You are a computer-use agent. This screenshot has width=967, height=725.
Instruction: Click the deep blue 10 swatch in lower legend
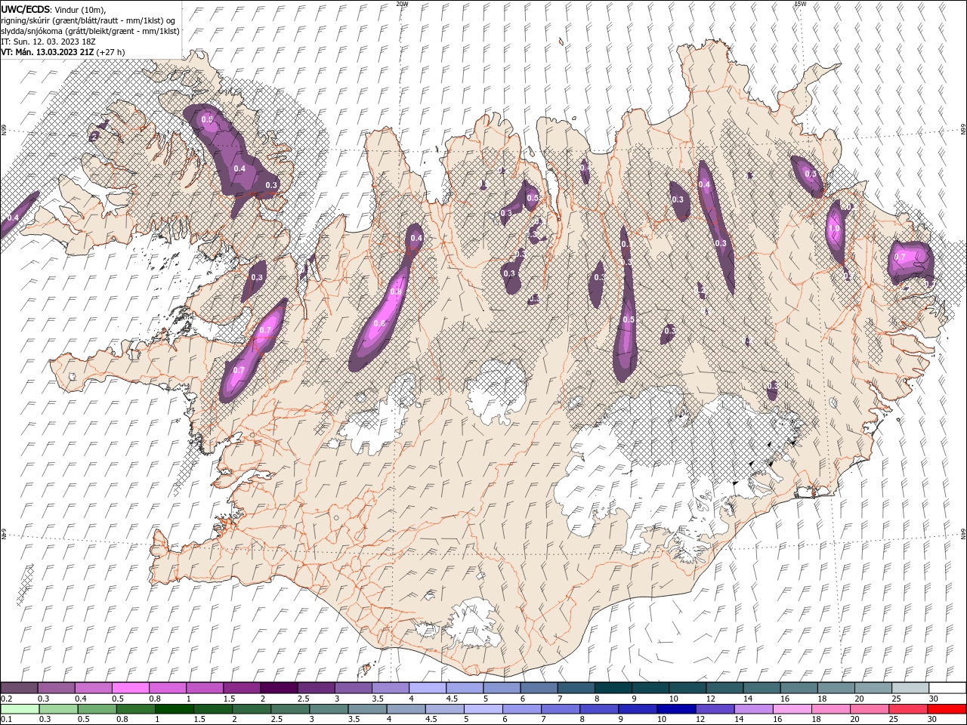(x=675, y=709)
